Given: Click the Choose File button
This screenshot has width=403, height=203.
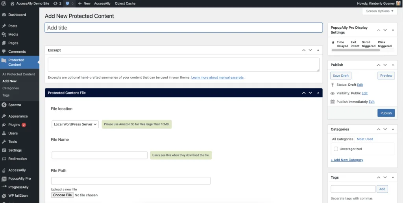Looking at the screenshot, I should [x=62, y=195].
